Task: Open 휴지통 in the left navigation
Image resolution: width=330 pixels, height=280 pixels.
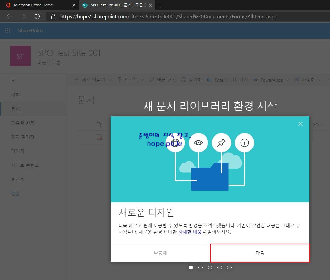Action: click(18, 179)
